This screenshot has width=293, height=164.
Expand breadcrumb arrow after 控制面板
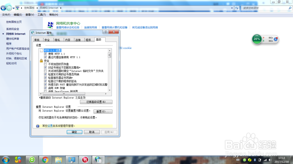coord(37,8)
